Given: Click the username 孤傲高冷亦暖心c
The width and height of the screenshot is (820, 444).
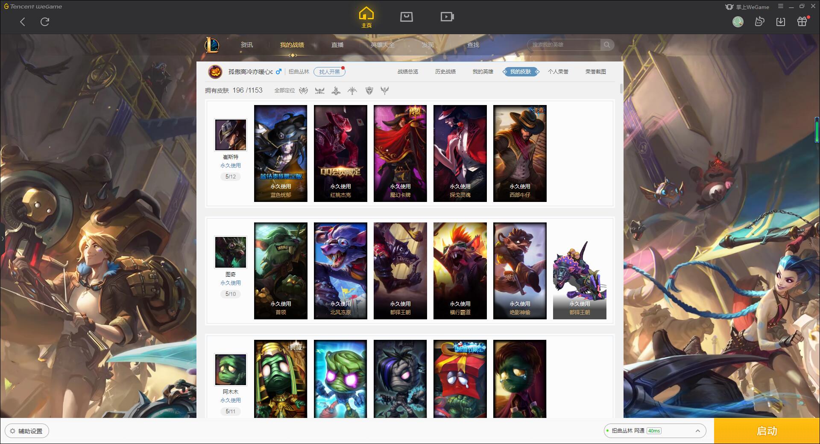Looking at the screenshot, I should 251,72.
